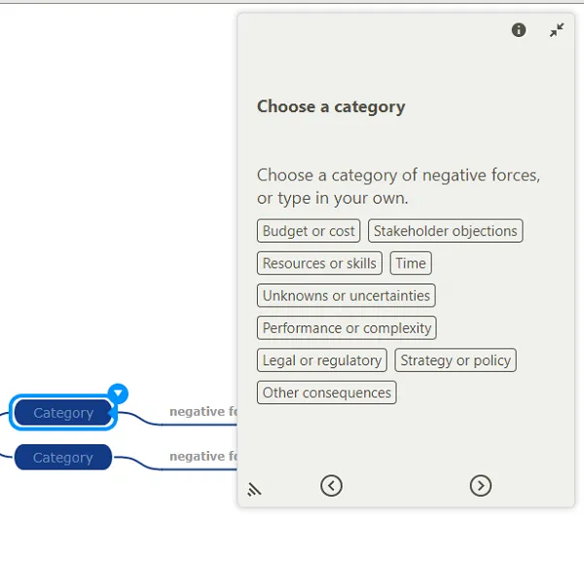Pick Other consequences option
The width and height of the screenshot is (584, 567).
click(x=326, y=393)
